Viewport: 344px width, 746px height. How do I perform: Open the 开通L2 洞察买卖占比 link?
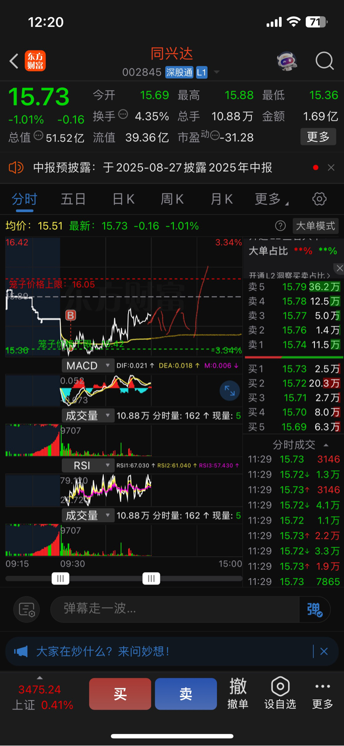pyautogui.click(x=289, y=275)
